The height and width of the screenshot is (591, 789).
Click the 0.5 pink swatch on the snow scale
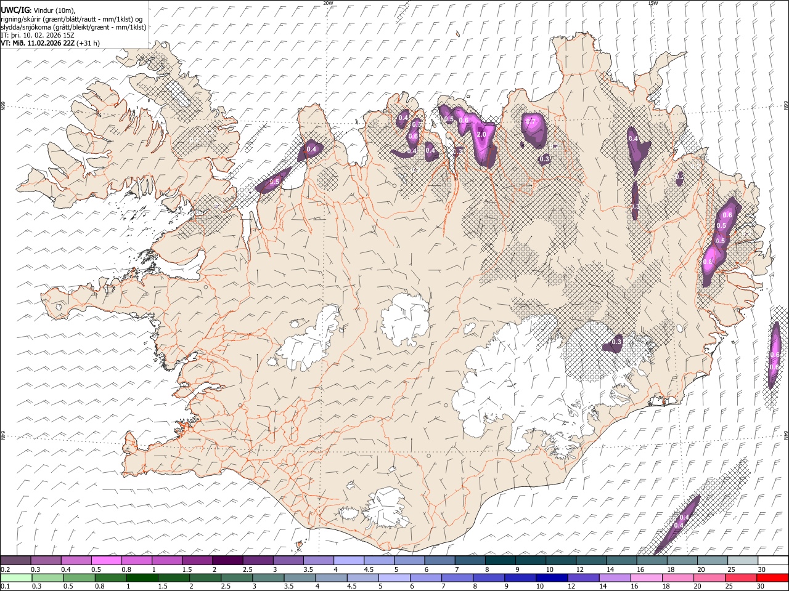click(x=106, y=560)
